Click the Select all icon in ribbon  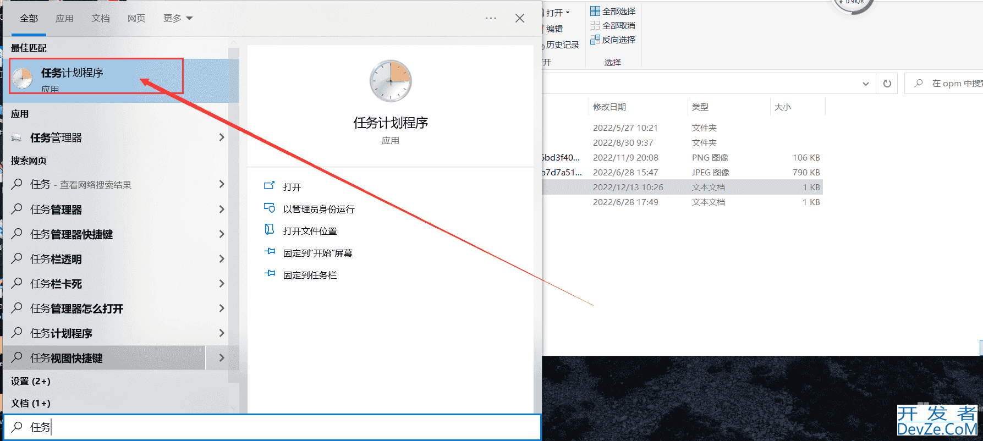tap(595, 11)
